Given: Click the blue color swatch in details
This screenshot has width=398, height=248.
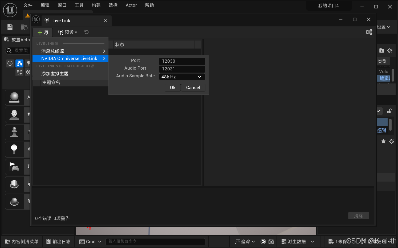Looking at the screenshot, I should point(382,122).
